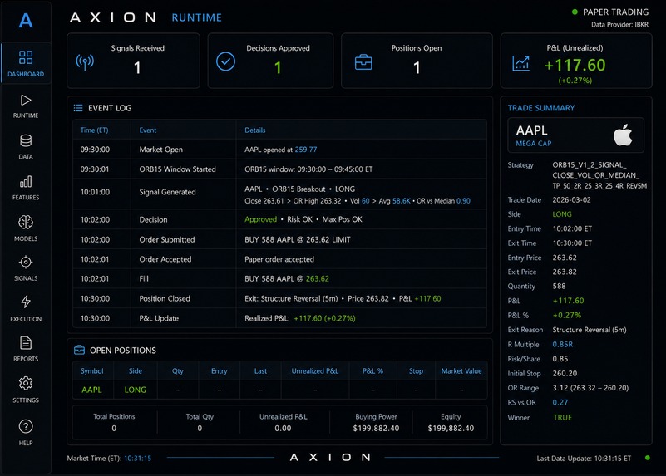Viewport: 666px width, 476px height.
Task: Click the ORB15 Window Started event
Action: click(x=178, y=169)
